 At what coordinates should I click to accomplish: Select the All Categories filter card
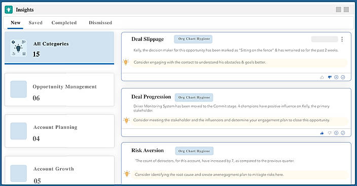pyautogui.click(x=59, y=48)
